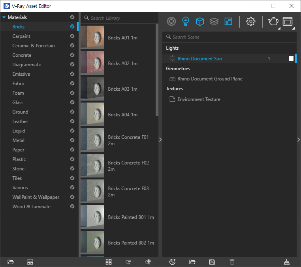Screen dimensions: 301x267
Task: Click the library open folder icon
Action: [x=11, y=262]
